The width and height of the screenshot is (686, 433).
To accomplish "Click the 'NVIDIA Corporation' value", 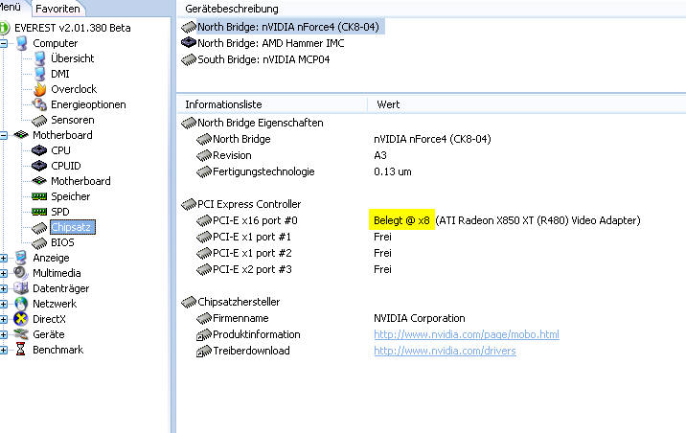I will tap(419, 318).
